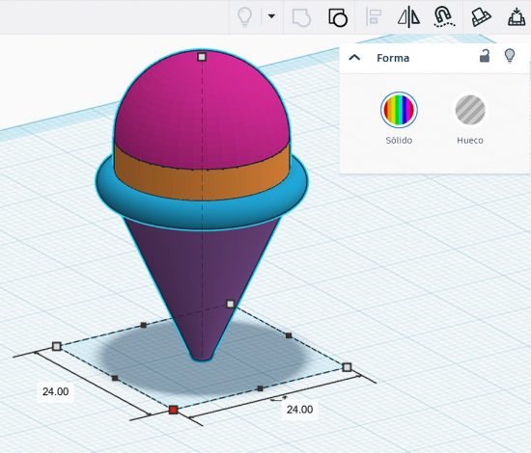
Task: Click the left 24.00 dimension field
Action: point(56,391)
